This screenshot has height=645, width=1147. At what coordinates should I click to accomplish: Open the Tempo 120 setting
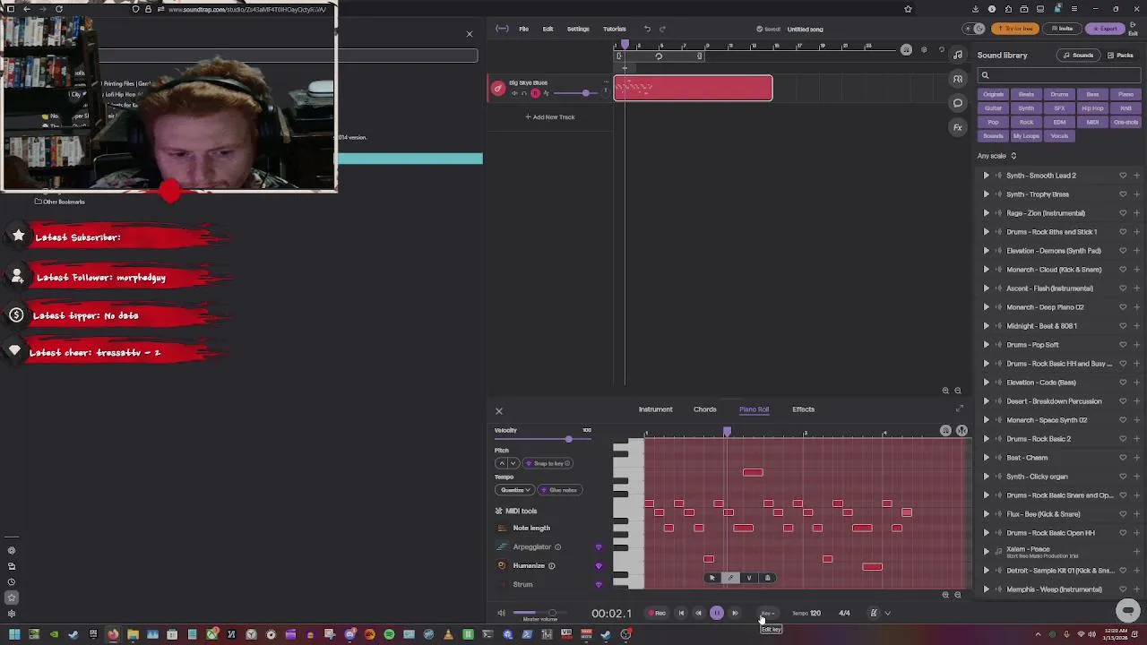pyautogui.click(x=806, y=614)
